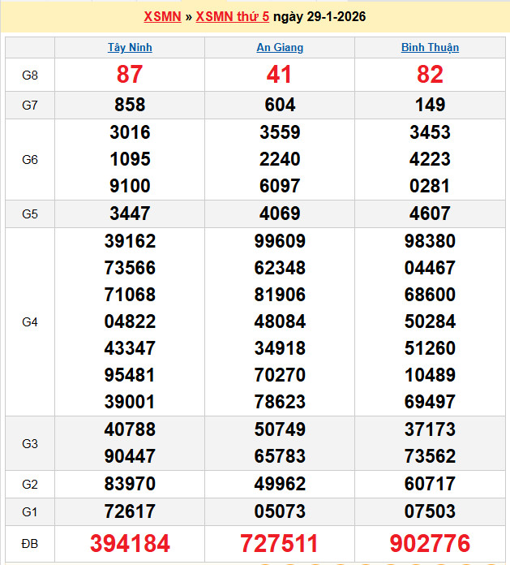Image resolution: width=510 pixels, height=565 pixels.
Task: Select the G6 number 9100
Action: click(x=130, y=186)
